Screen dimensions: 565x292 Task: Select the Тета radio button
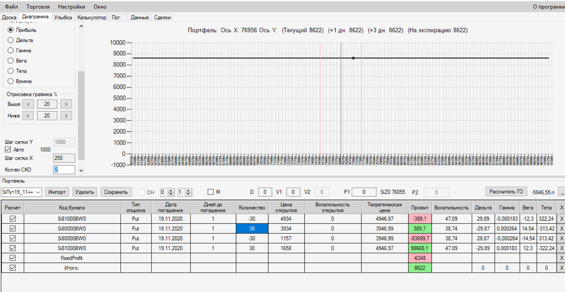coord(17,71)
